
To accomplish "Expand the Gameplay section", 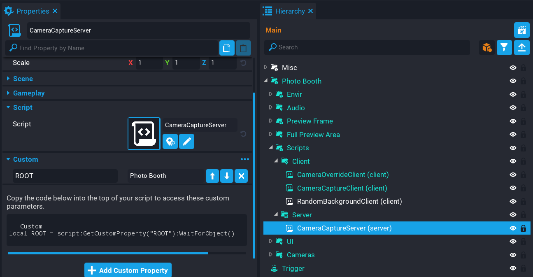I will pos(8,93).
